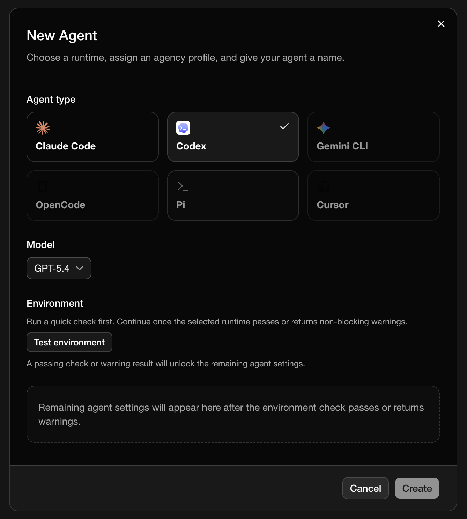
Task: Click the Claude Code starburst icon
Action: pos(43,128)
